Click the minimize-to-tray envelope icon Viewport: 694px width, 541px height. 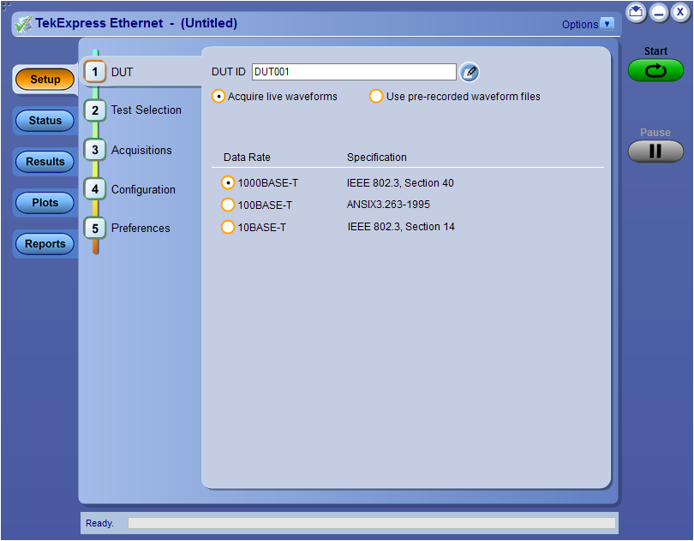coord(635,13)
